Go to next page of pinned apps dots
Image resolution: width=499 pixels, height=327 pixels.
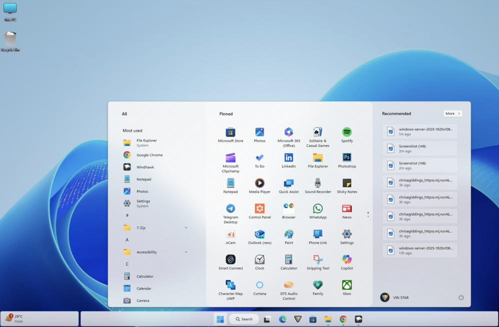pyautogui.click(x=368, y=216)
